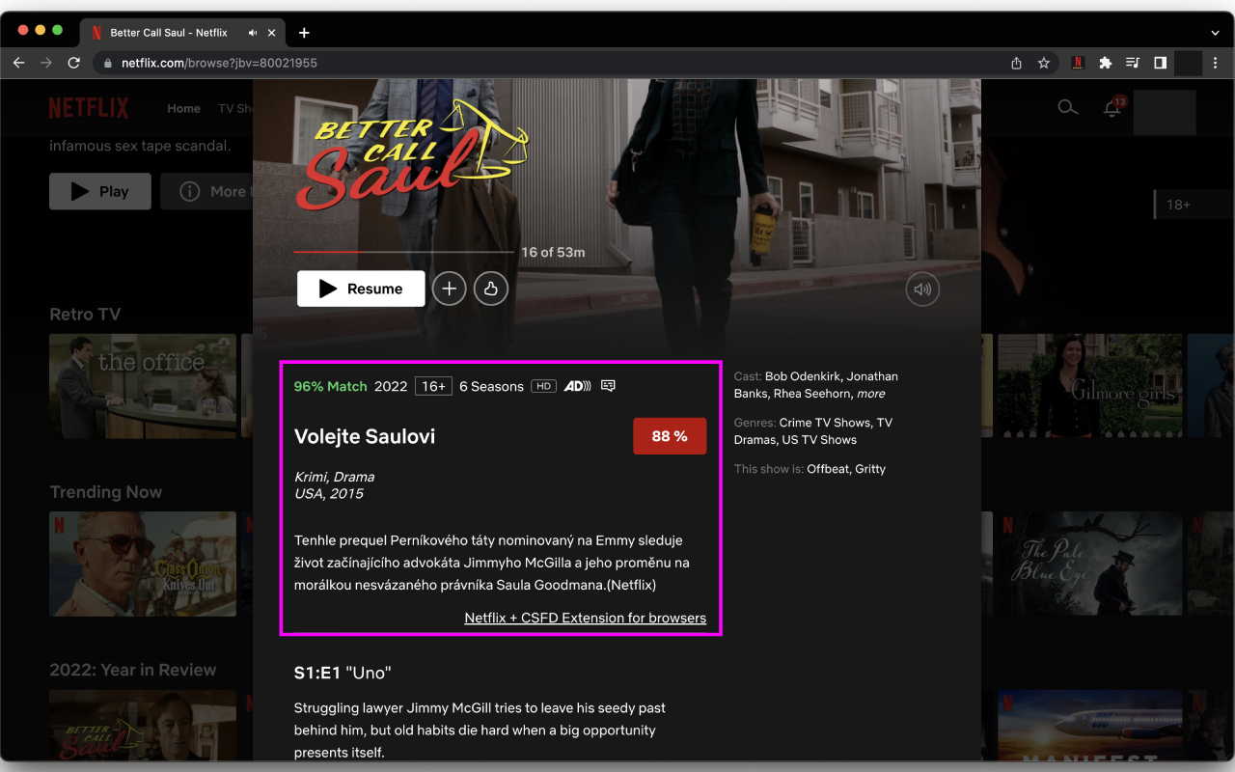Browse the TV Dramas genre
Screen dimensions: 1235x772
[x=813, y=431]
